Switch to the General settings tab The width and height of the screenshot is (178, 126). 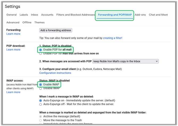pos(11,15)
